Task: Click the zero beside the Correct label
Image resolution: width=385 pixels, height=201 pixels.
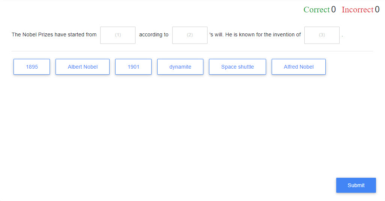Action: click(334, 10)
